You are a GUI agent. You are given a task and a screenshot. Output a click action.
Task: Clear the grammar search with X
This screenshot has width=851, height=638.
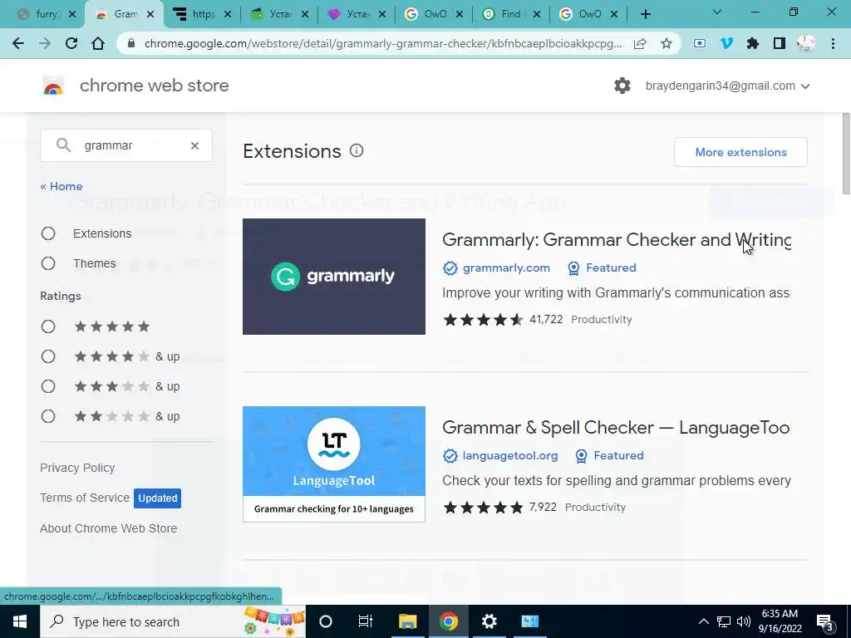tap(194, 145)
